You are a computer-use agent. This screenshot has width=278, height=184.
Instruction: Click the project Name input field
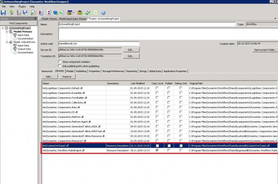coord(147,24)
